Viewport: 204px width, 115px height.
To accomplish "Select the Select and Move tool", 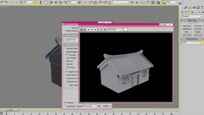I will tap(56, 2).
